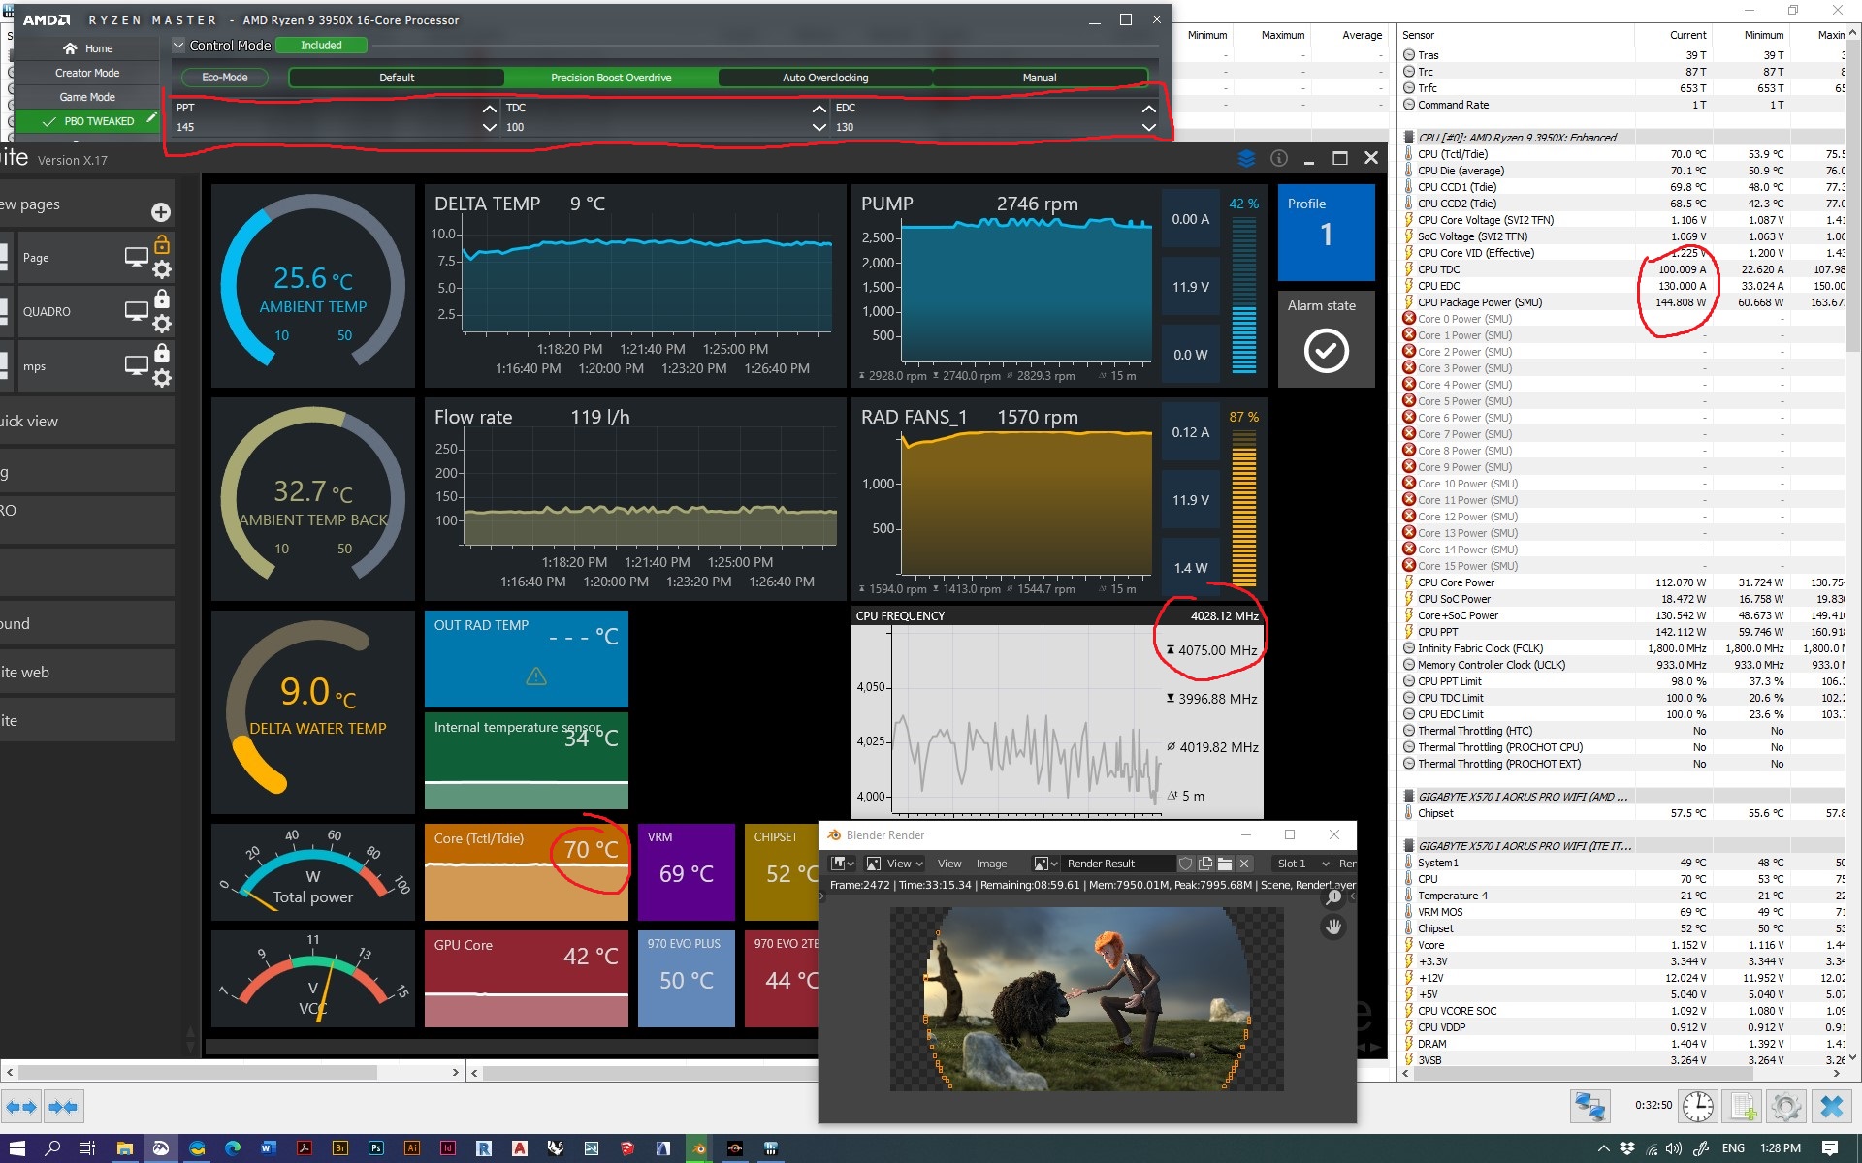Click the Blender zoom magnifier icon
Viewport: 1862px width, 1163px height.
pyautogui.click(x=1334, y=897)
